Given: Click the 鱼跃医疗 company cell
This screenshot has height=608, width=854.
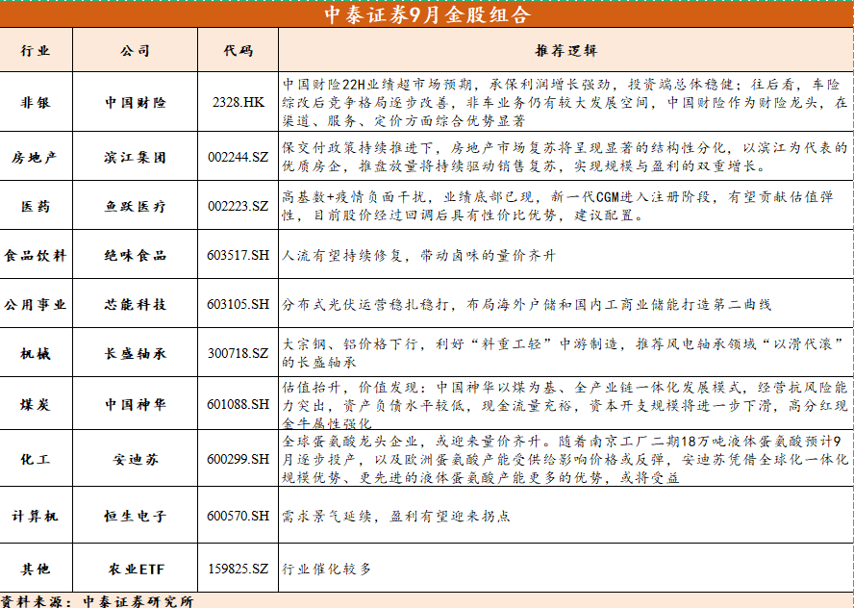Looking at the screenshot, I should tap(135, 206).
